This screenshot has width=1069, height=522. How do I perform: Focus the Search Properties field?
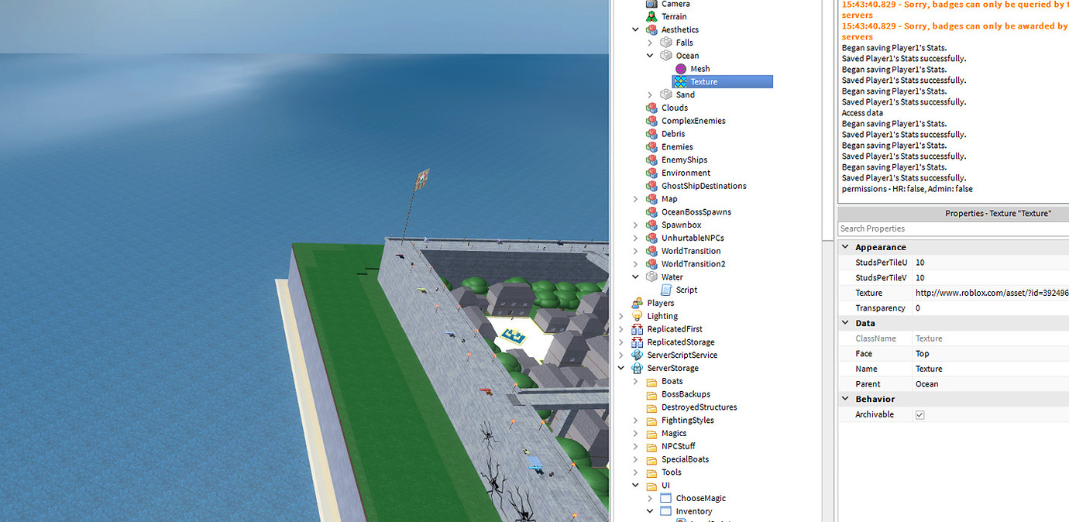954,228
